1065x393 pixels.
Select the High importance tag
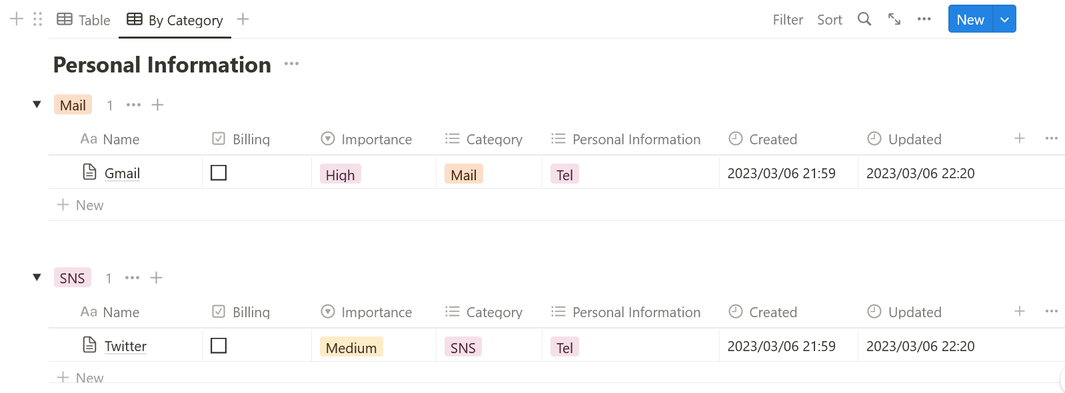pos(340,174)
